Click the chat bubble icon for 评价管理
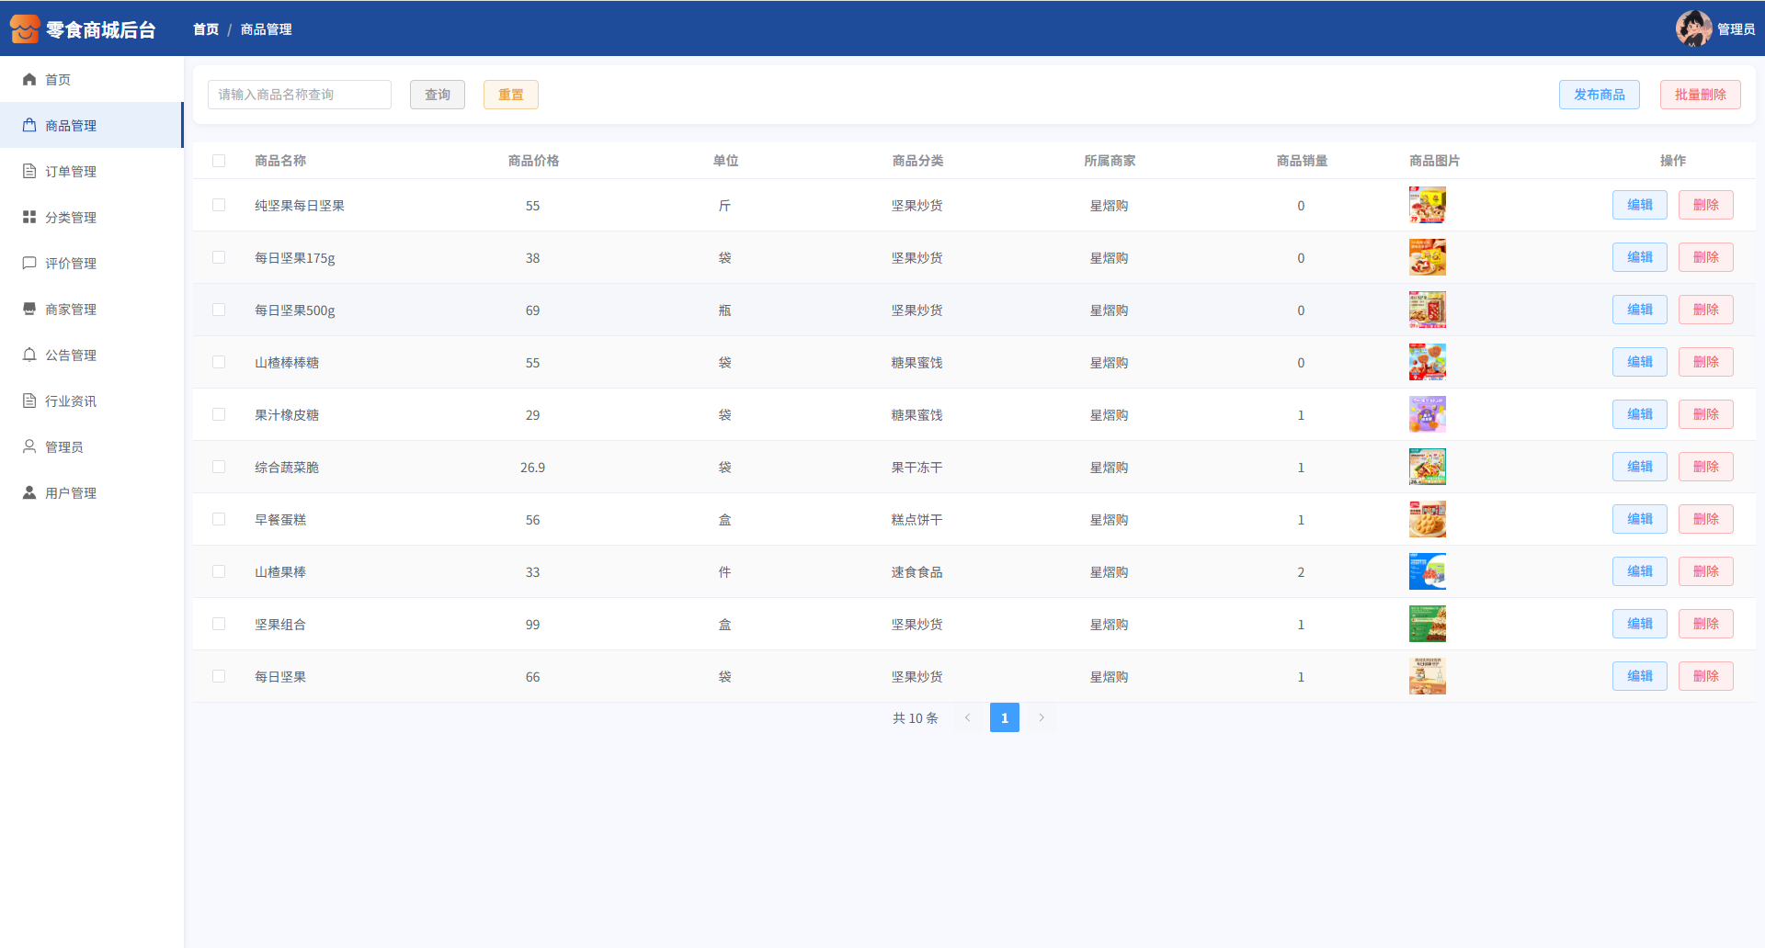The image size is (1765, 948). 29,264
